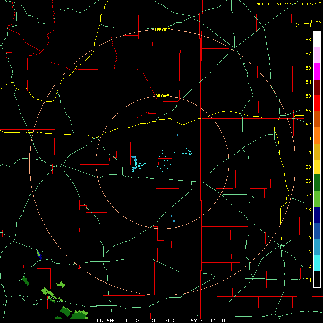Click the navy blue radar echo blob

click(39, 256)
